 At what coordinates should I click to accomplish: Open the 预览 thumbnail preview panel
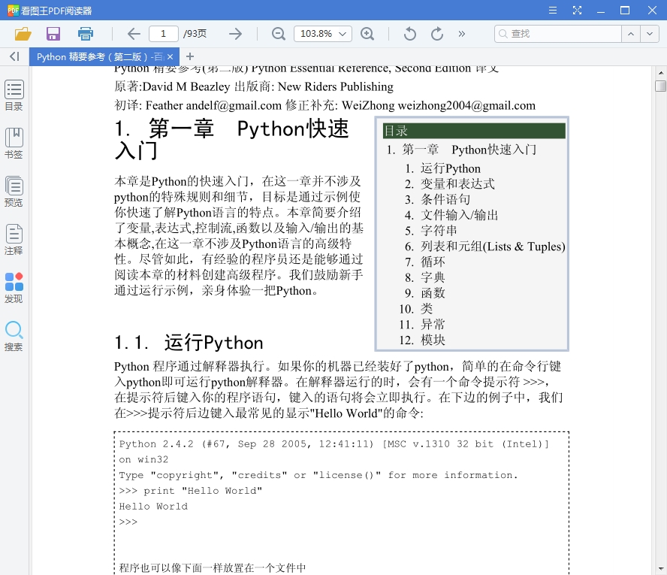coord(14,192)
